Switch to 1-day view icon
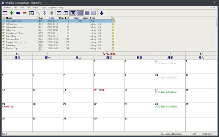The image size is (219, 137). 59,13
